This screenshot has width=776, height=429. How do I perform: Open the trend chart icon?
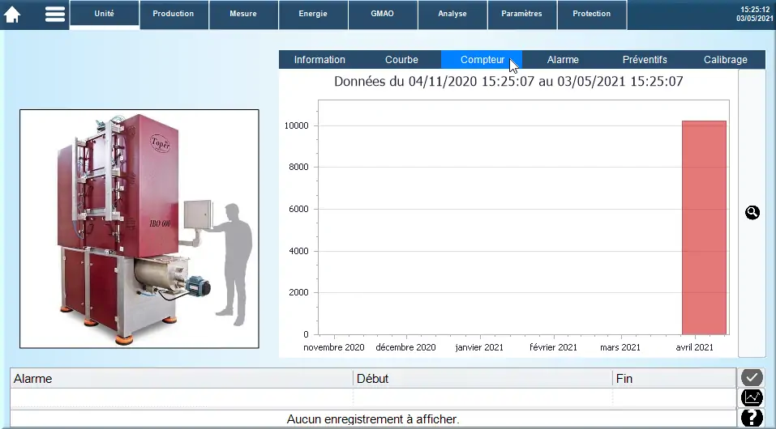[x=752, y=397]
